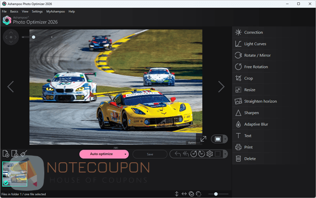The image size is (316, 198).
Task: Open the MyAshampoo menu
Action: [56, 12]
